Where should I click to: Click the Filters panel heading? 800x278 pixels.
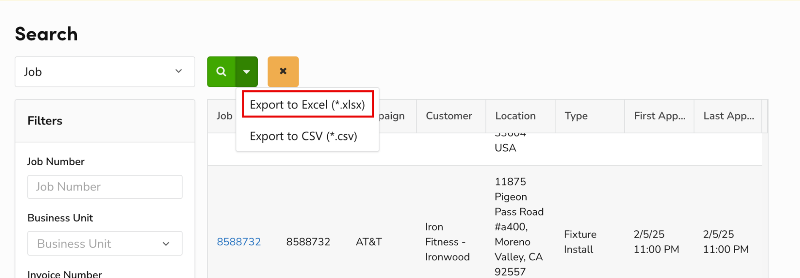coord(45,121)
